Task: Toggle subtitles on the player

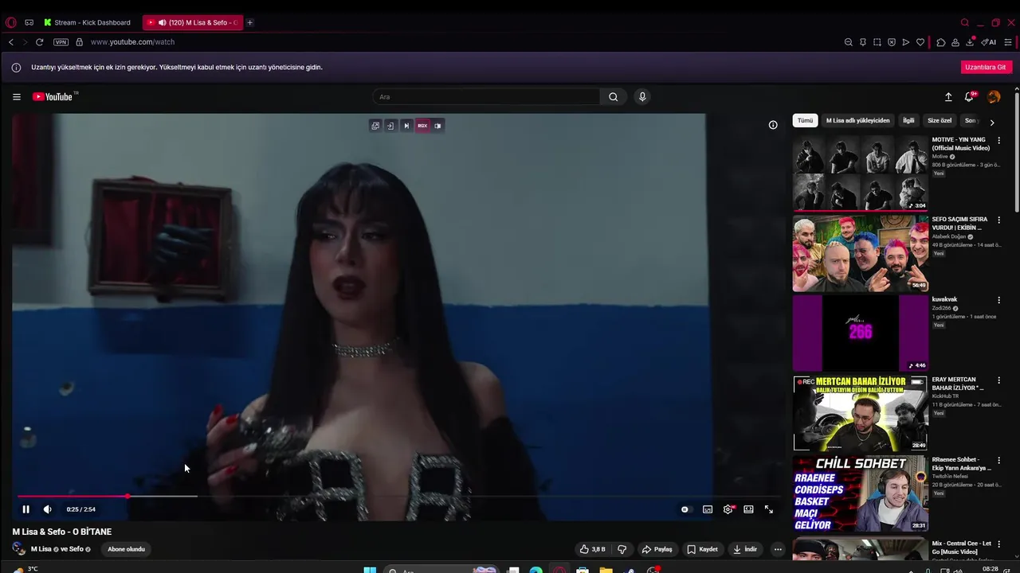Action: point(708,509)
